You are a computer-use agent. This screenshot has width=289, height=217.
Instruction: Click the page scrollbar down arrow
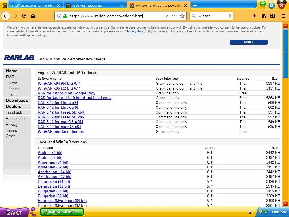tap(286, 203)
